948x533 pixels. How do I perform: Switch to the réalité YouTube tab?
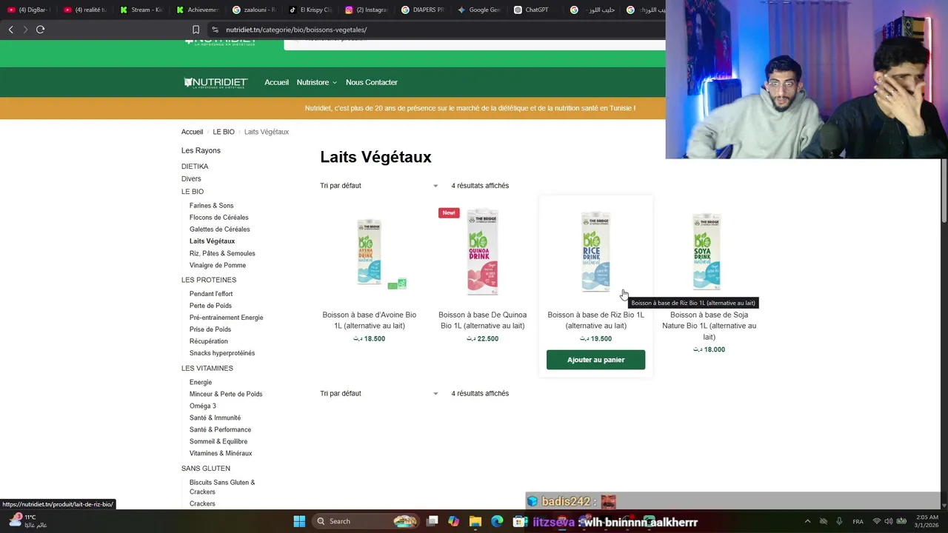[85, 10]
